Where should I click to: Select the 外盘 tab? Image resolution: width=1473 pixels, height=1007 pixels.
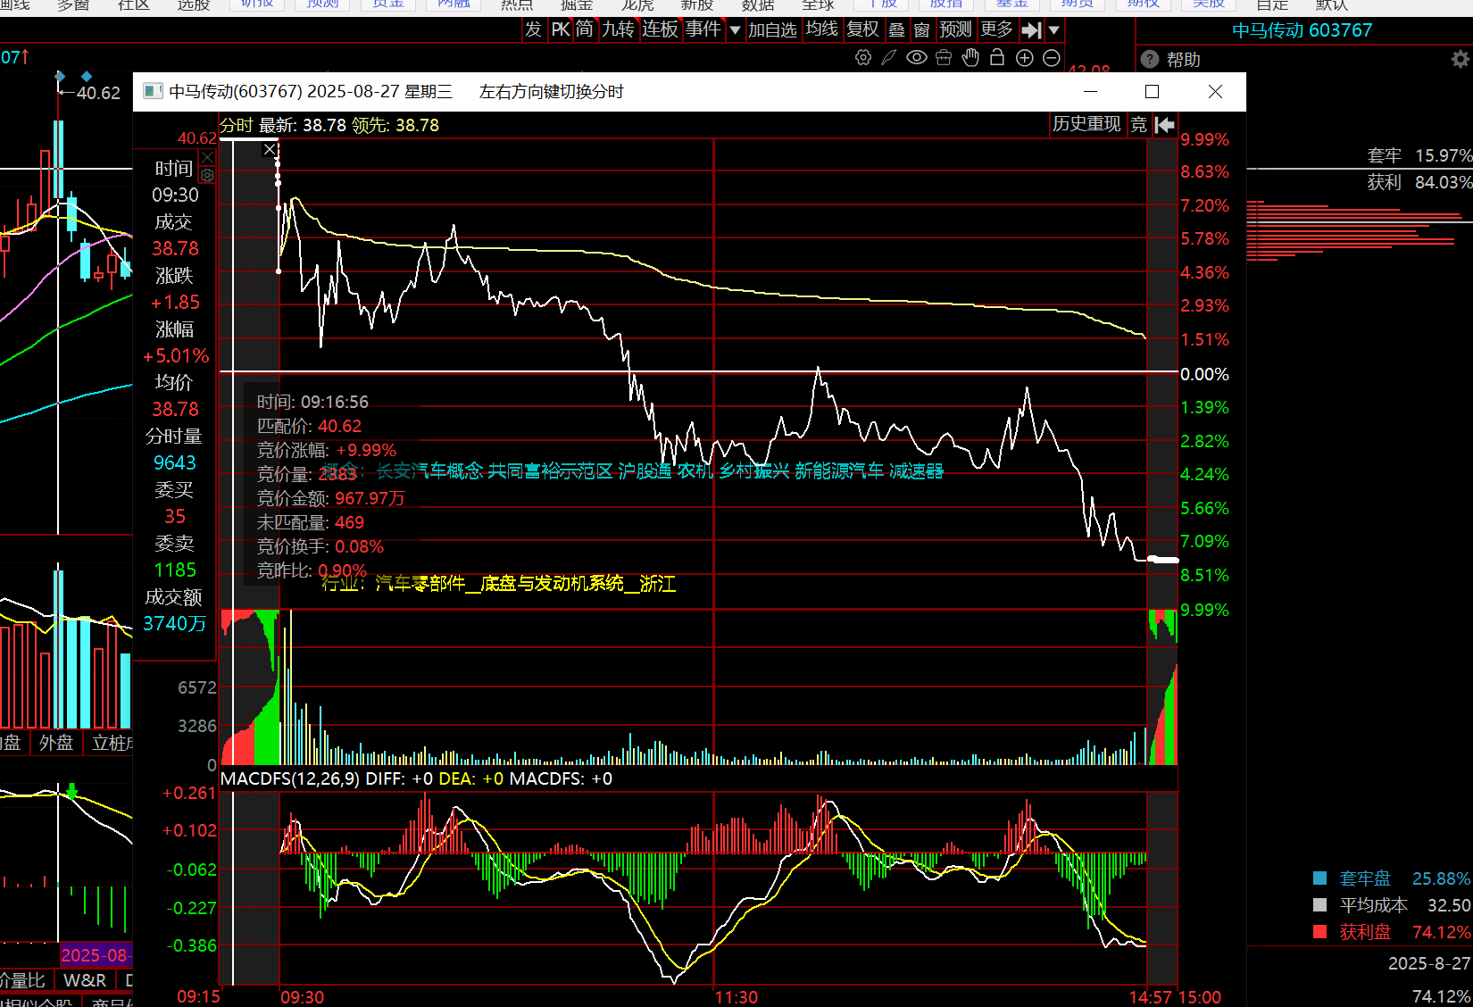point(55,743)
